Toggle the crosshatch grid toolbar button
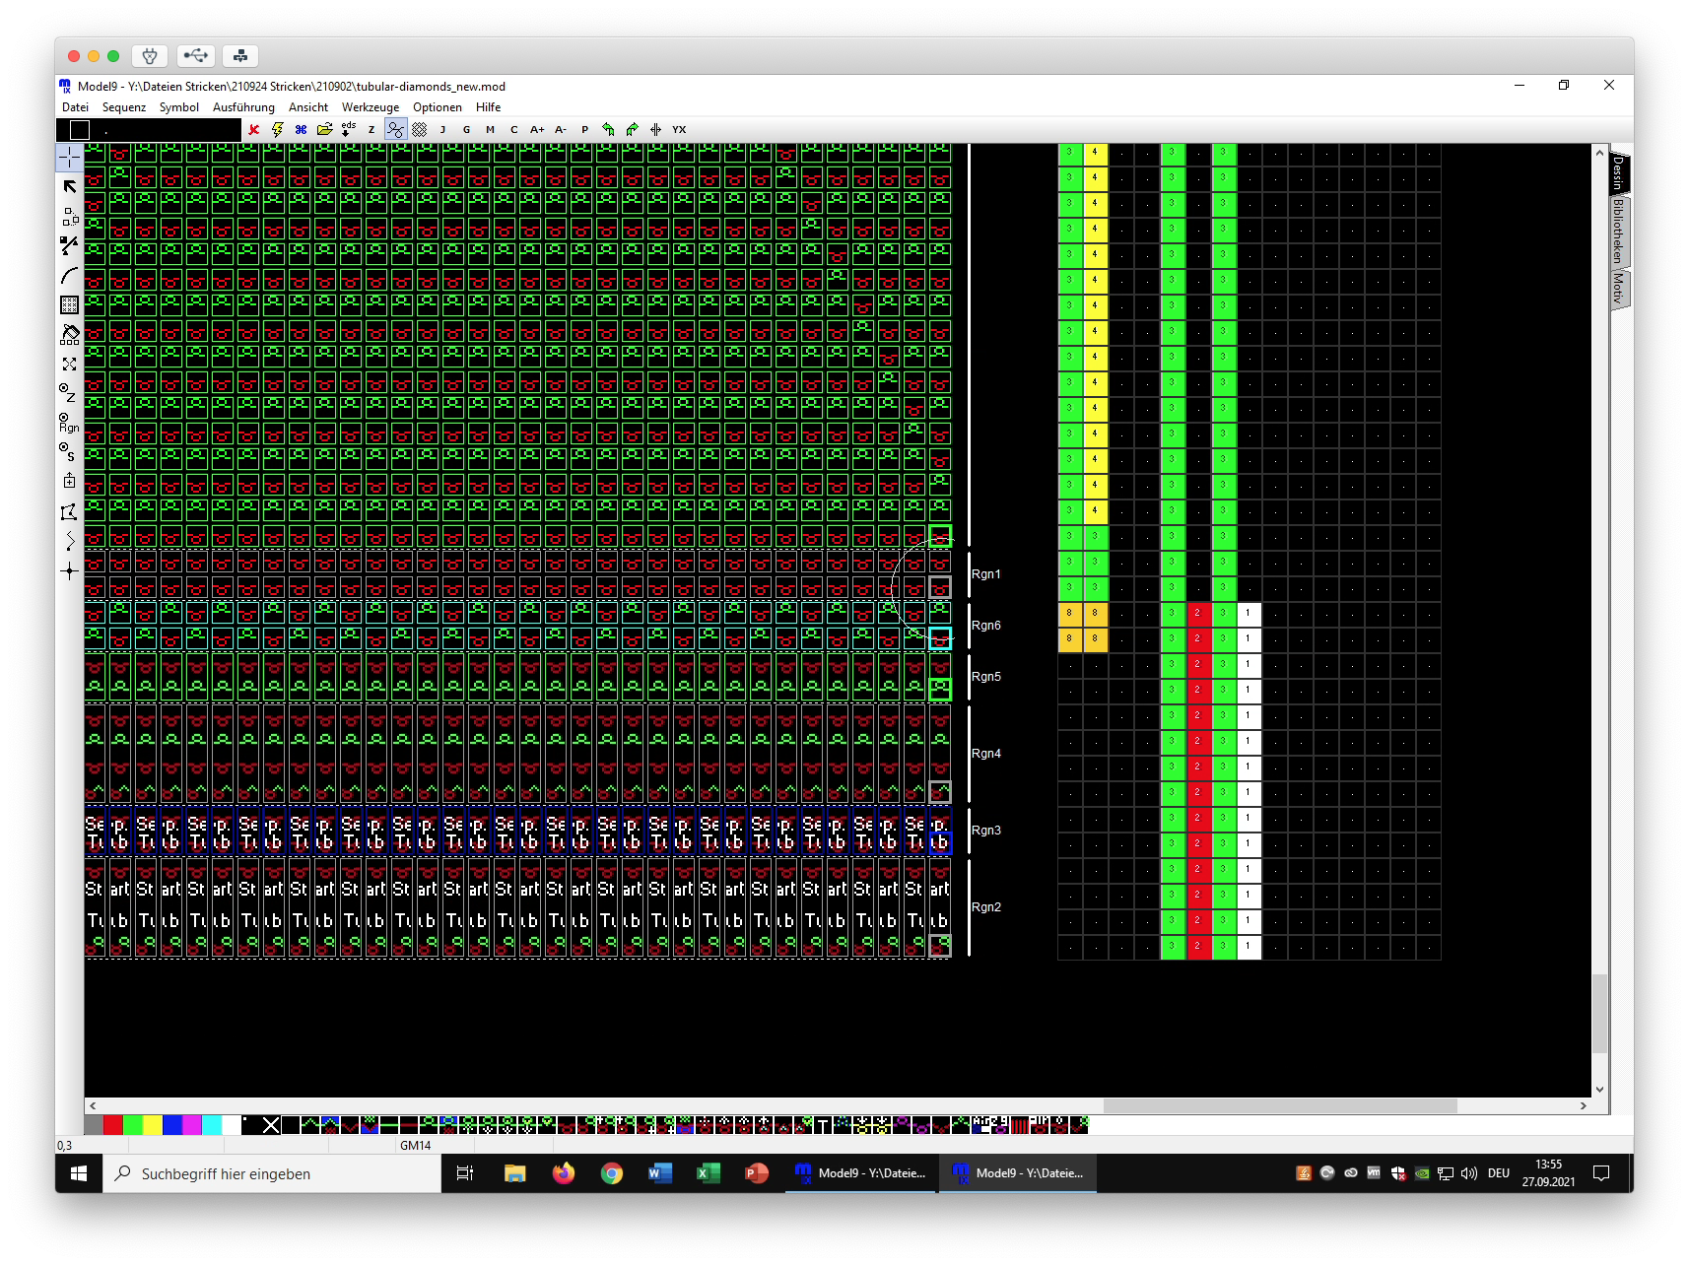Viewport: 1689px width, 1266px height. [x=419, y=129]
